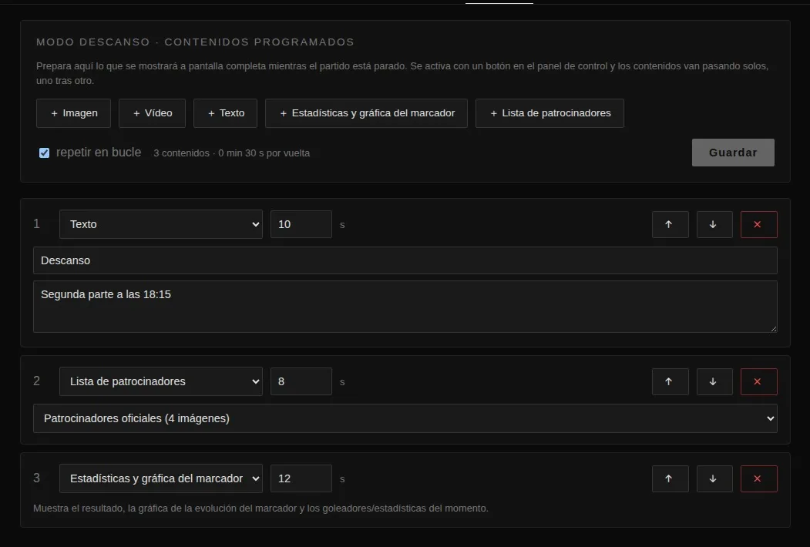The height and width of the screenshot is (547, 810).
Task: Click the '3 contenidos · 0 min 30 s por vuelta' text
Action: pyautogui.click(x=231, y=153)
